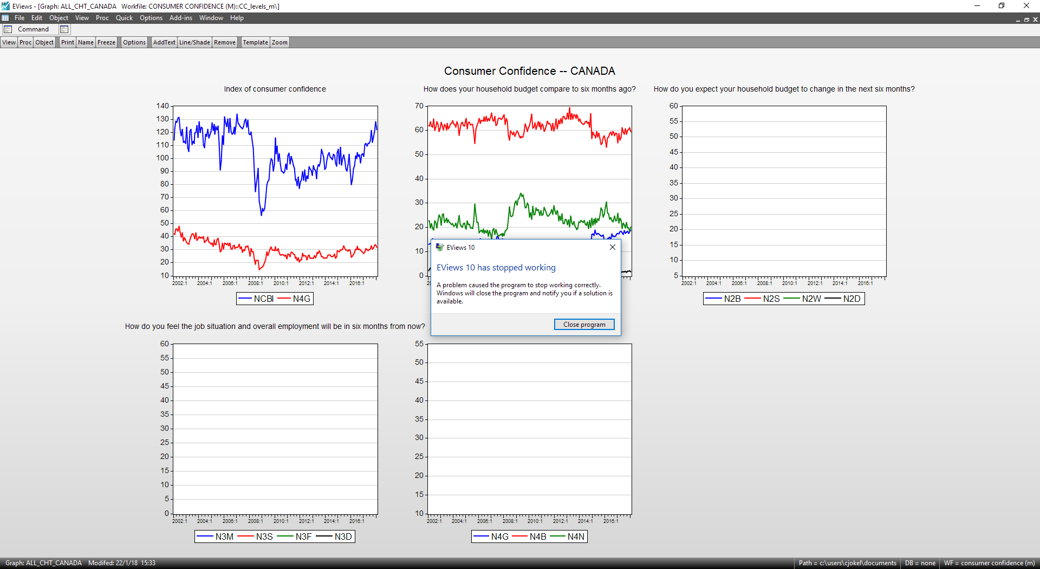Select the household budget six months ago subtitle
The width and height of the screenshot is (1040, 569).
pos(529,89)
